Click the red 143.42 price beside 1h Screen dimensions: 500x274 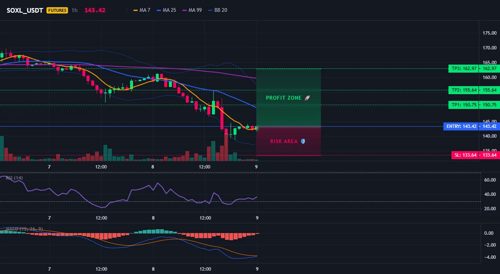[x=95, y=10]
